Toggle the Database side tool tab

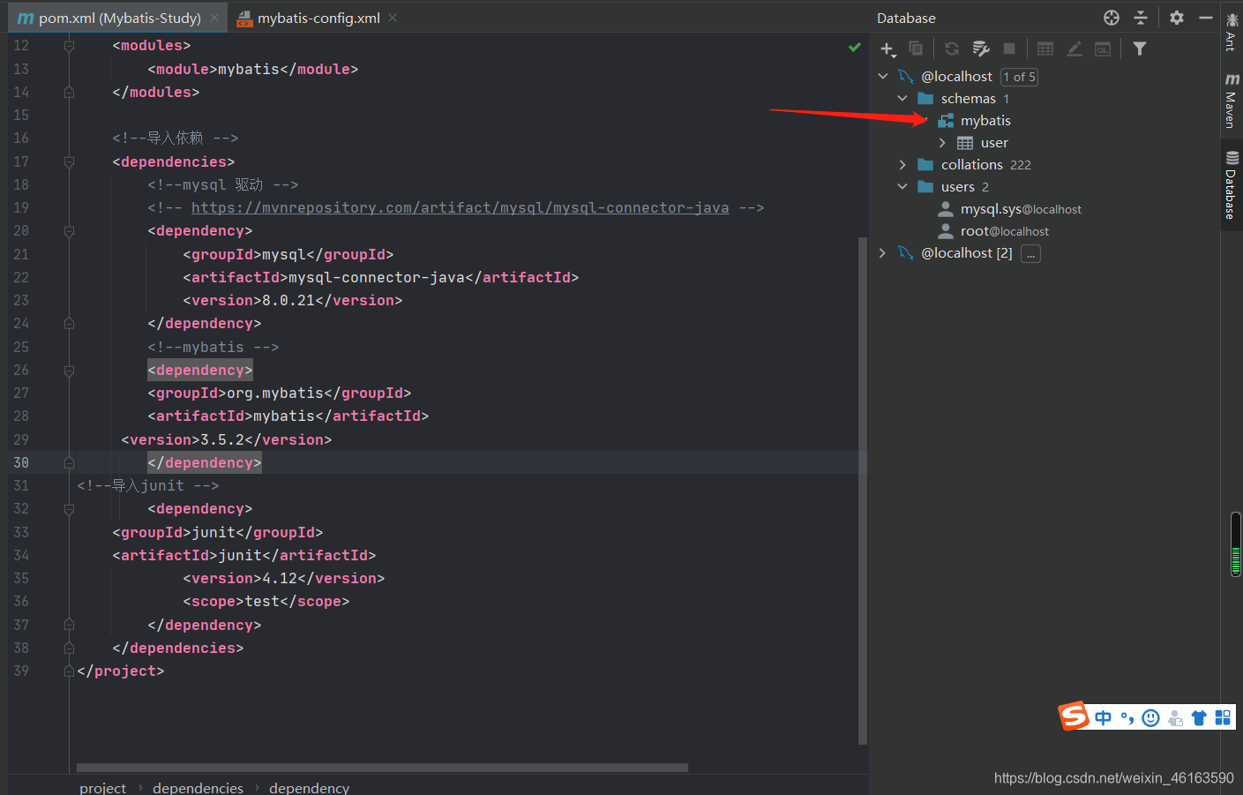[1232, 185]
